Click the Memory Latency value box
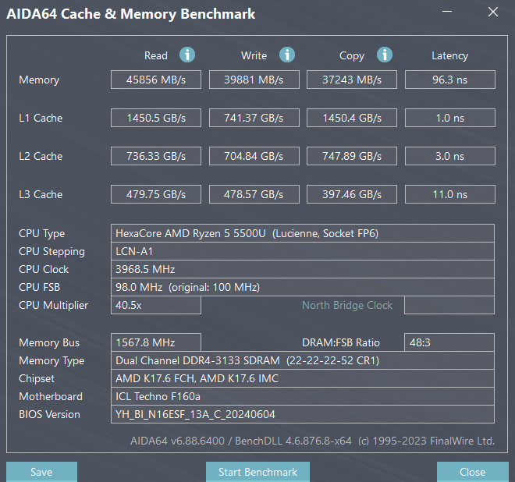The height and width of the screenshot is (482, 515). [449, 80]
